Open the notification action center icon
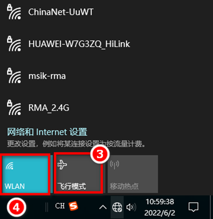The height and width of the screenshot is (219, 213). (x=194, y=207)
